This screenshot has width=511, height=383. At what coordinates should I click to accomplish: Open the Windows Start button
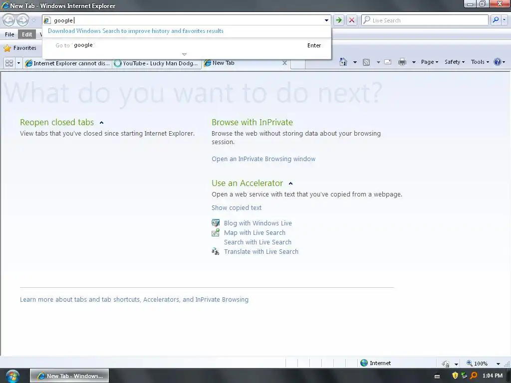pos(12,376)
